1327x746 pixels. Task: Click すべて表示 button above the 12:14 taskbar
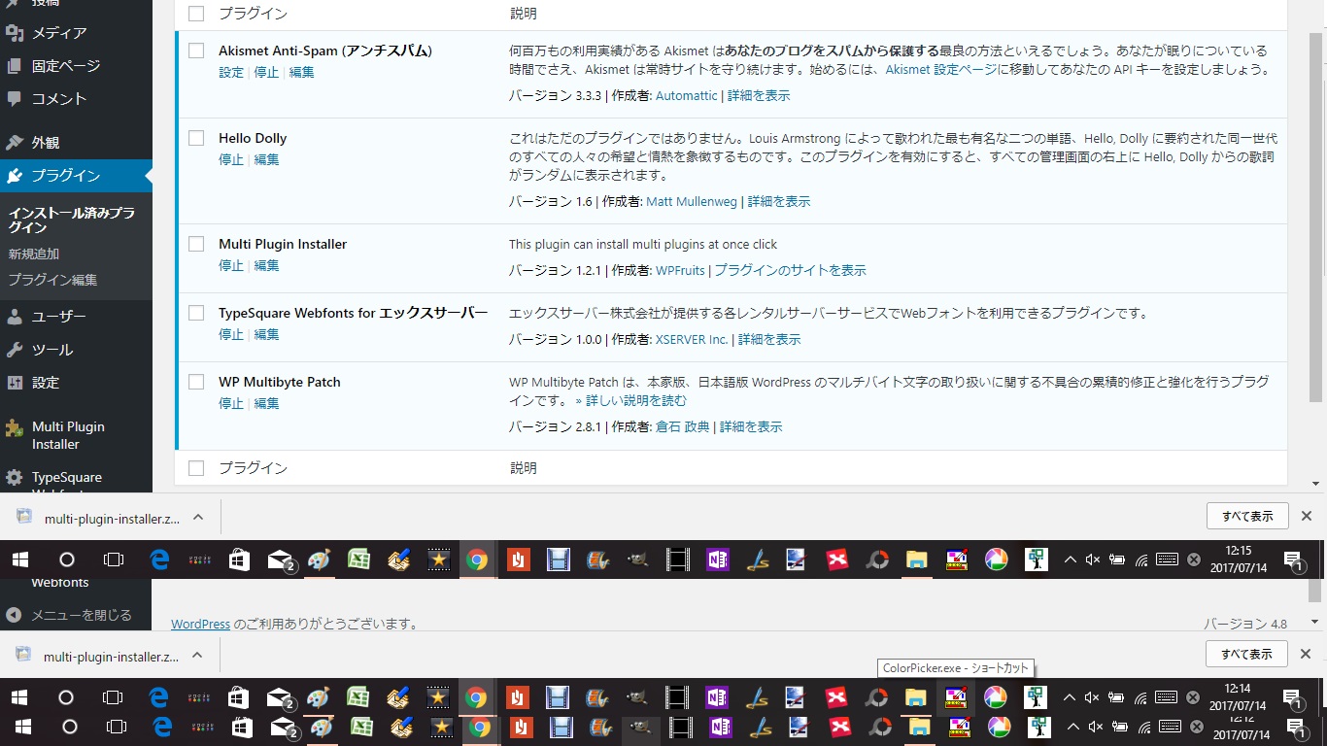1246,654
